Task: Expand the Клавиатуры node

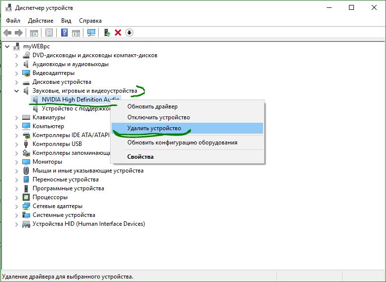Action: 16,117
